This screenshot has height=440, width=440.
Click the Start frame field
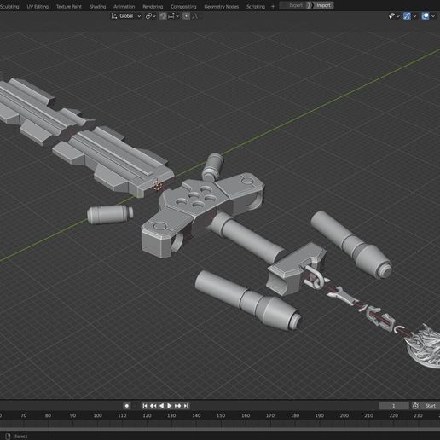[430, 406]
